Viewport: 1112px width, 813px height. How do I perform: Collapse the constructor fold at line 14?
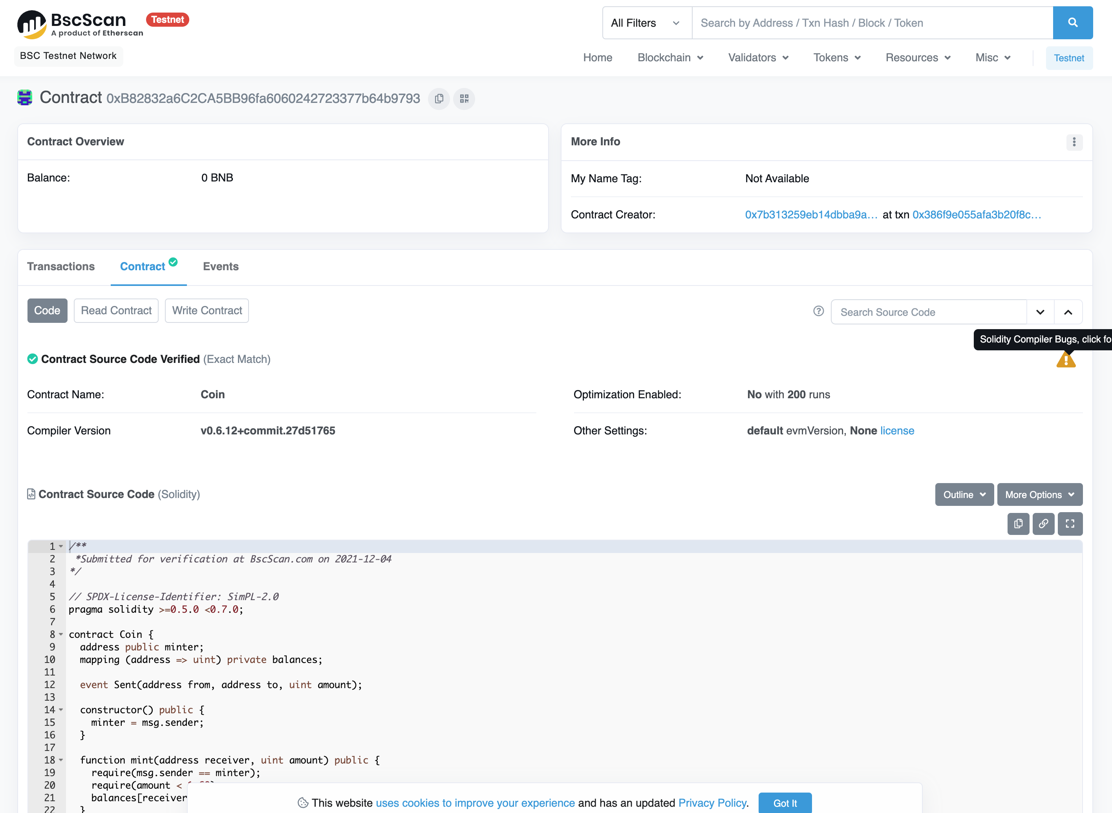click(61, 710)
